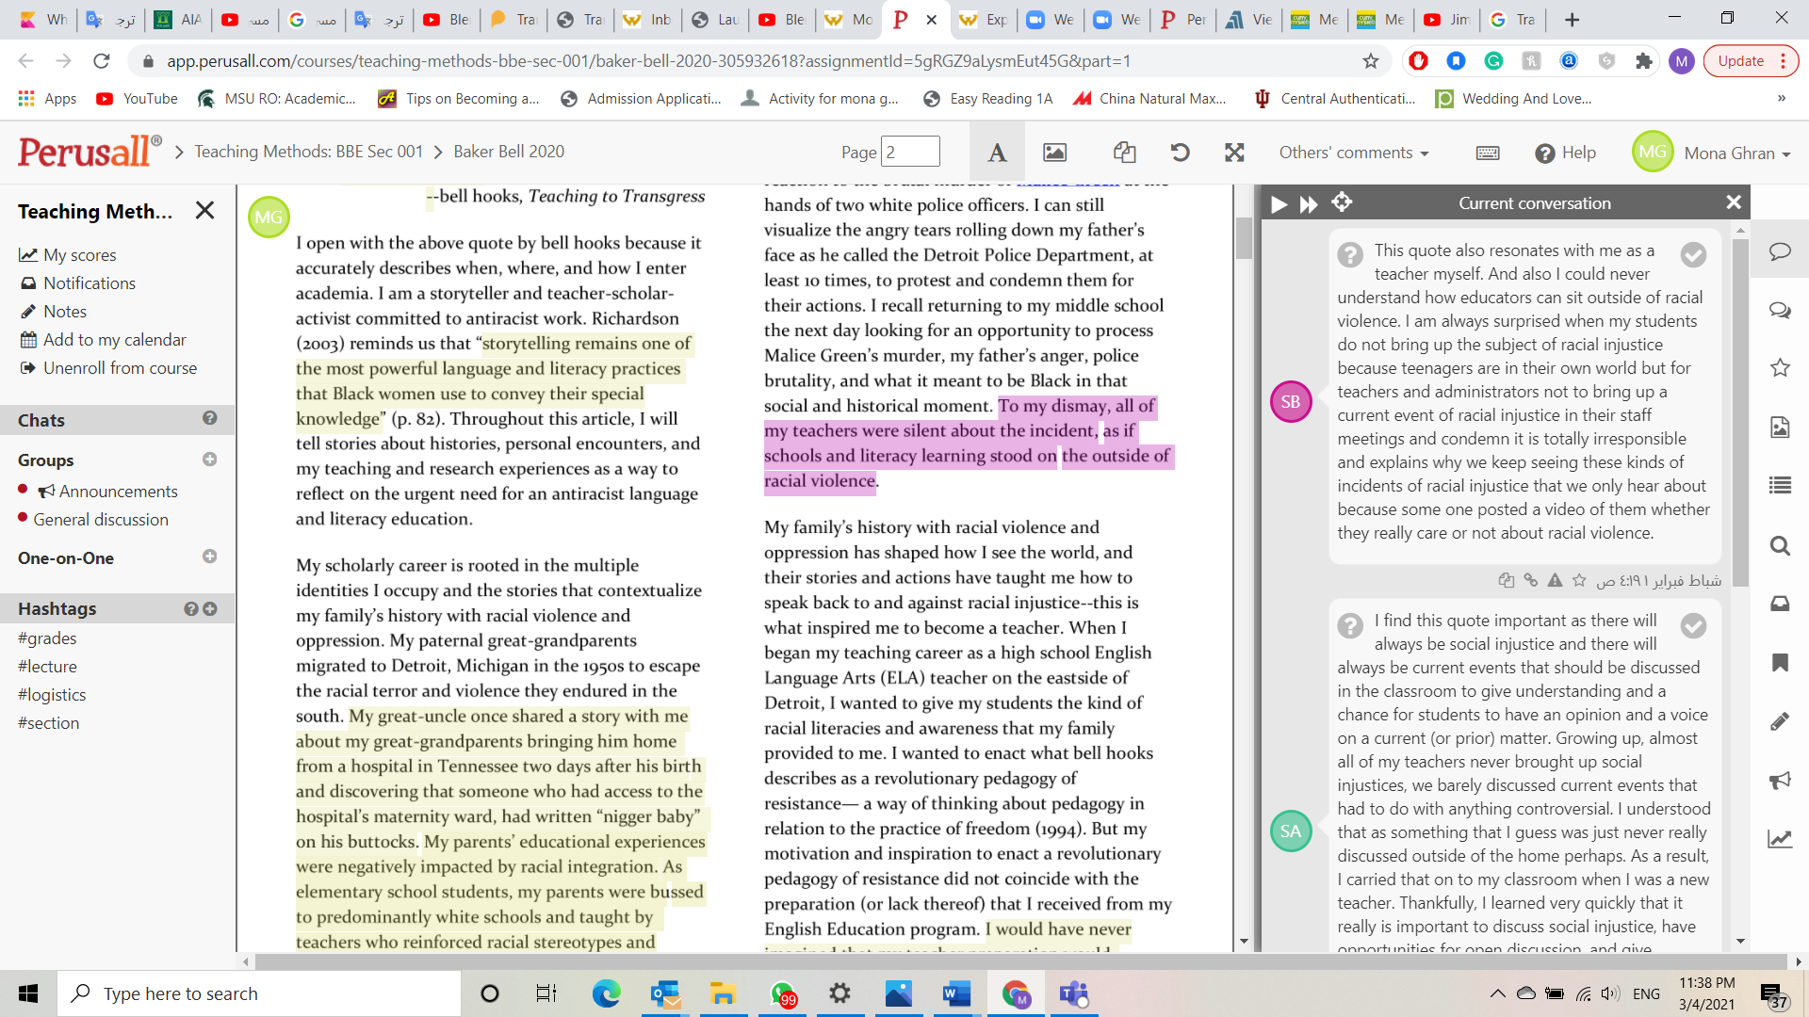Go to the Perusall home logo
Screen dimensions: 1809x1017
(x=90, y=152)
